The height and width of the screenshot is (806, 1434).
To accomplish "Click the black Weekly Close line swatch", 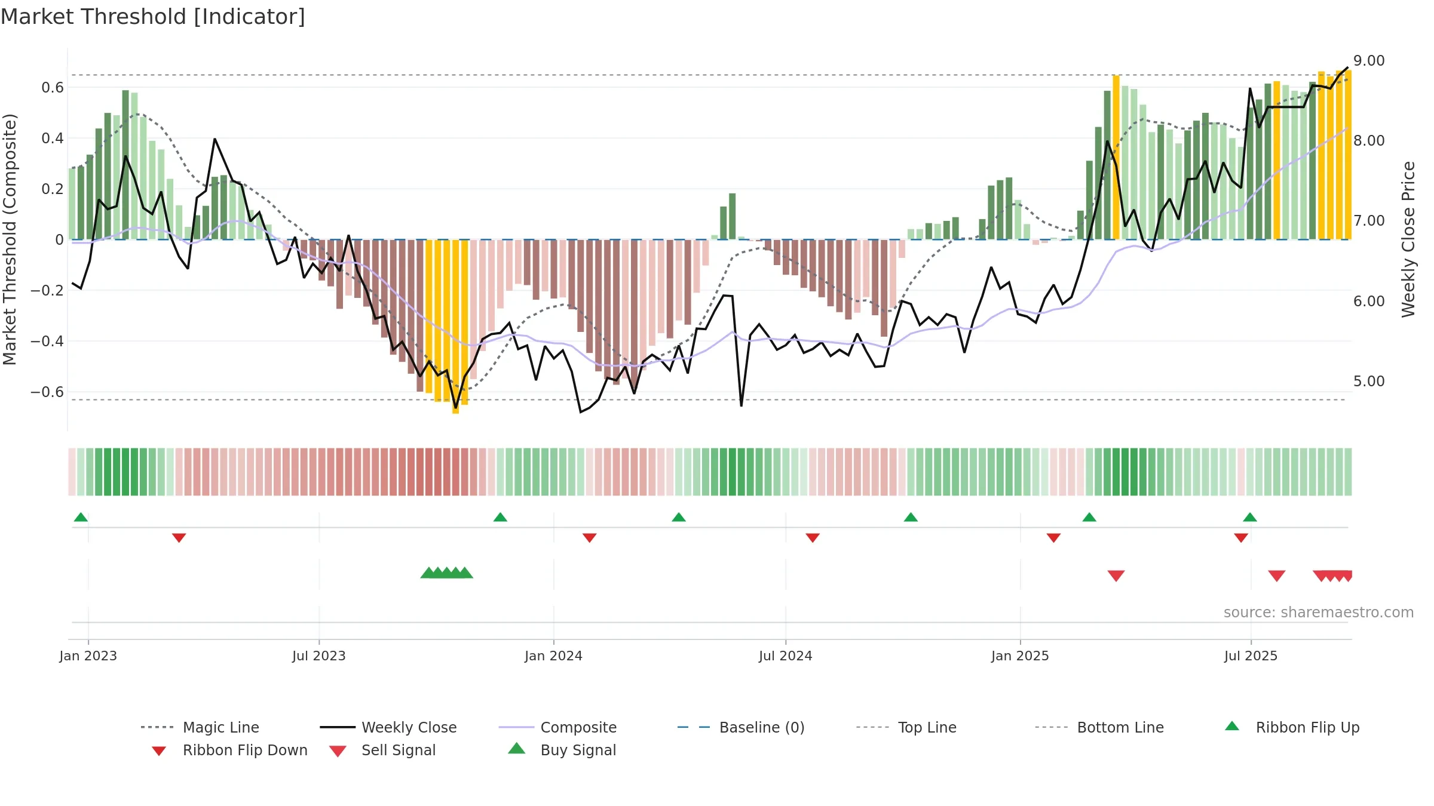I will [338, 727].
